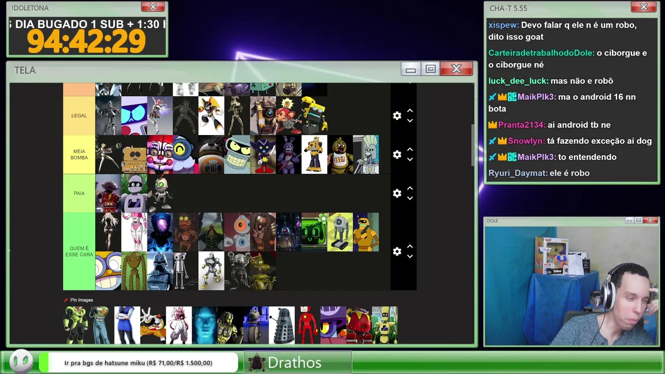Select the Clank robot in PAIA tier
Screen dimensions: 665x374
[159, 193]
